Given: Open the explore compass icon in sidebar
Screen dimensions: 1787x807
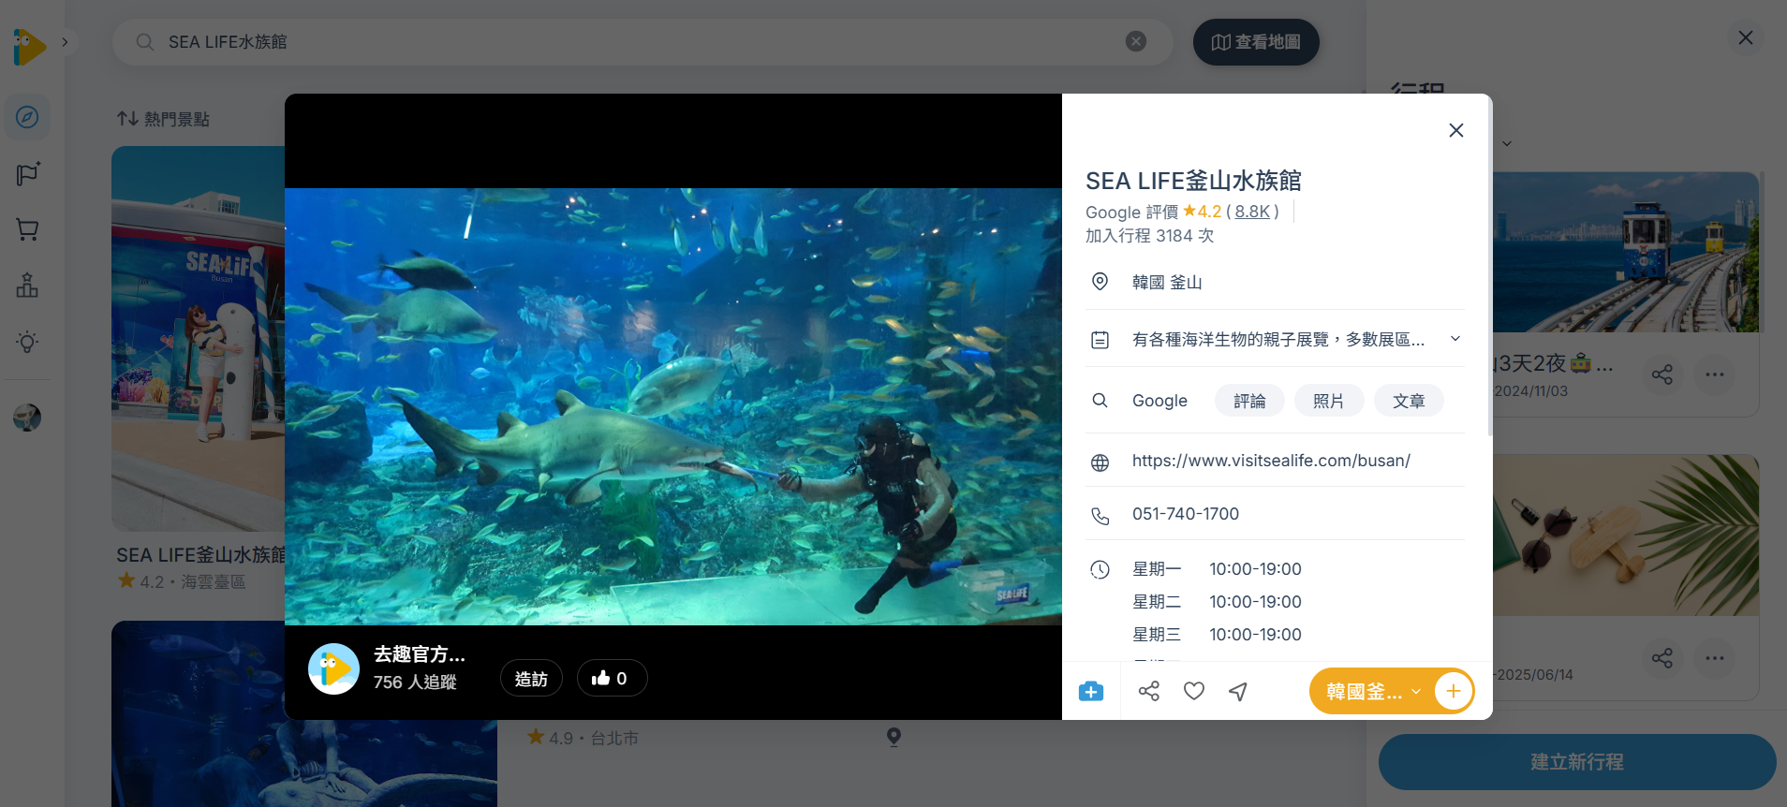Looking at the screenshot, I should coord(28,117).
